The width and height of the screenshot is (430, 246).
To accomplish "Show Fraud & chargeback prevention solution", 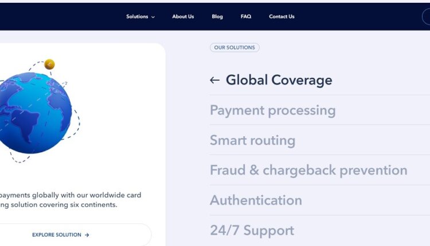I will [x=308, y=170].
